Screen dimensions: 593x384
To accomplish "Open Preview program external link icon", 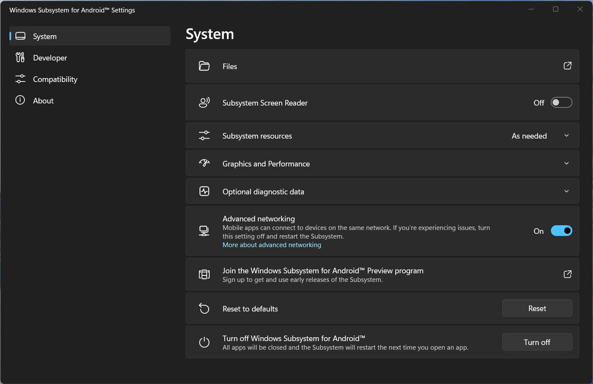I will pos(568,274).
